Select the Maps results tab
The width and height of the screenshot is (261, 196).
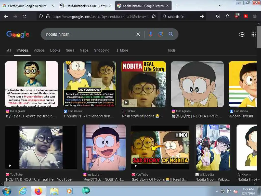84,50
